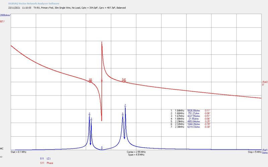Click marker 7 row showing 6219.33ohm
268x167 pixels.
point(190,127)
